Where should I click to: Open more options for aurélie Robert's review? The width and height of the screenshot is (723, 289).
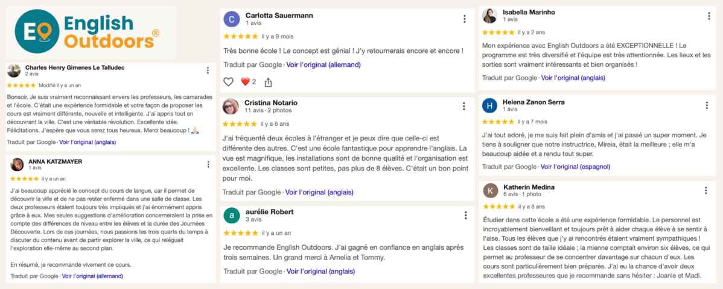pos(465,216)
